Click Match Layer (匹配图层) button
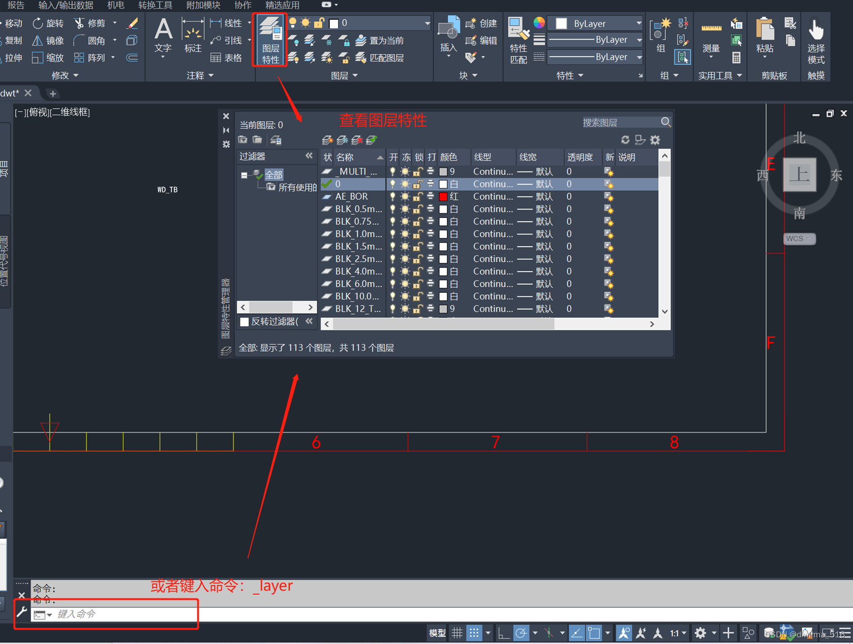The image size is (853, 644). (x=380, y=58)
